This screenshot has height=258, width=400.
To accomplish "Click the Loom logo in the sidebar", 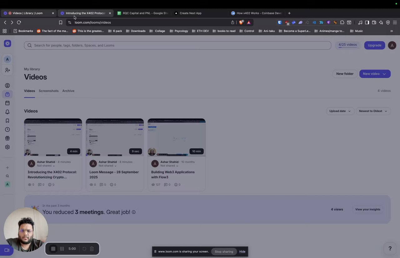I will click(x=7, y=43).
